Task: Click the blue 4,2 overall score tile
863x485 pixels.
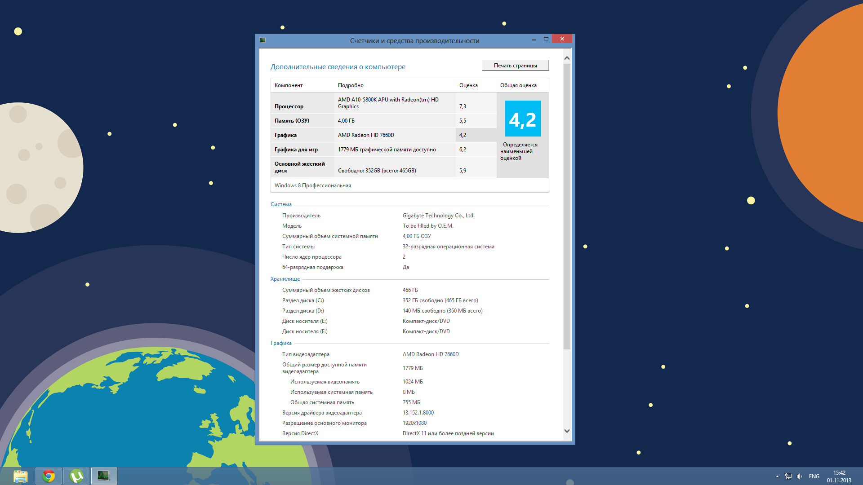Action: 522,119
